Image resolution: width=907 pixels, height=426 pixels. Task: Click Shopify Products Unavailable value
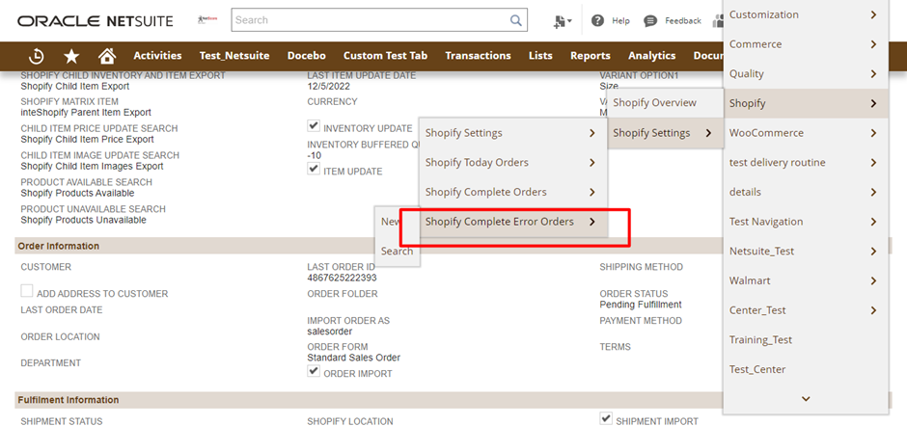coord(83,220)
